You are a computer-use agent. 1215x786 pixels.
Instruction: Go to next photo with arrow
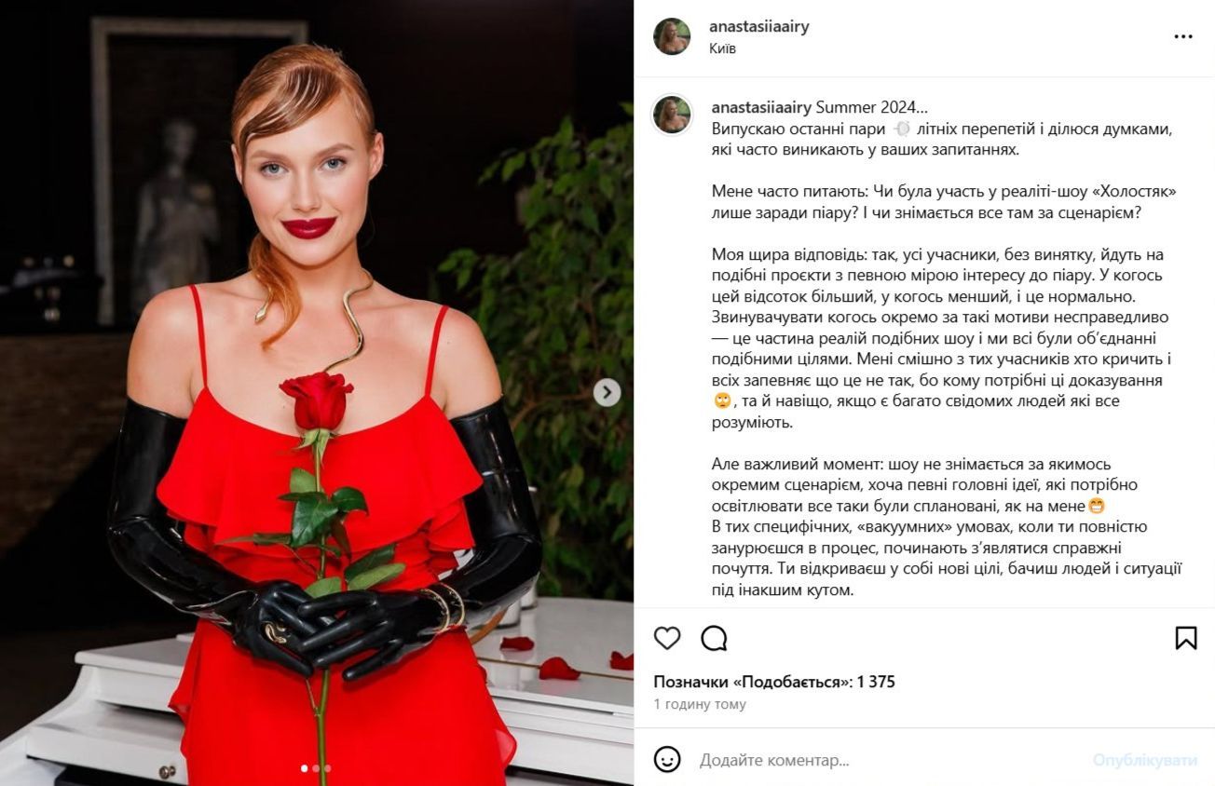tap(607, 393)
